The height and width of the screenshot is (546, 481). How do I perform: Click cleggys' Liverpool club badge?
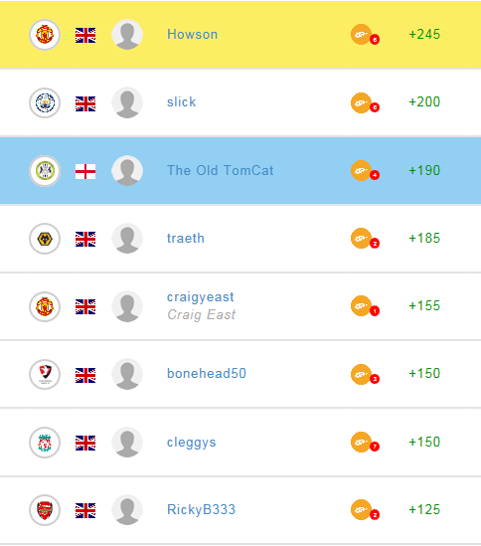tap(45, 443)
